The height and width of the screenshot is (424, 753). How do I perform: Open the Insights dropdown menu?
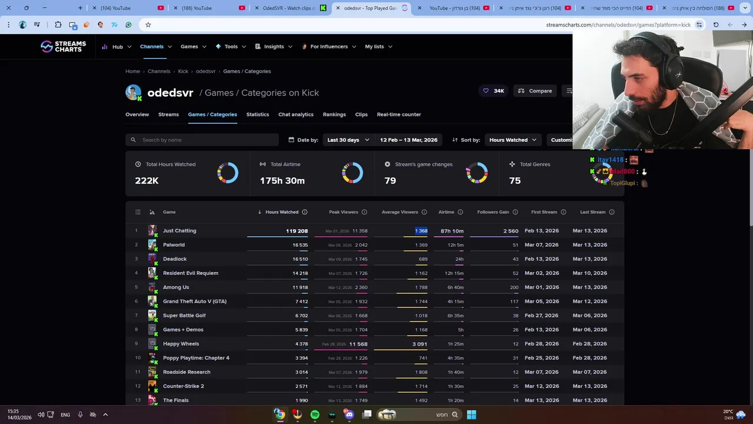coord(274,47)
